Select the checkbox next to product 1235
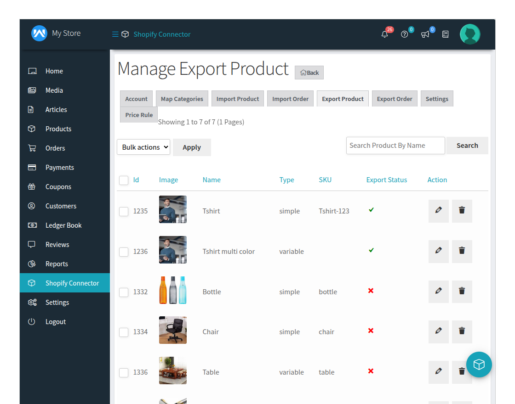Image resolution: width=515 pixels, height=404 pixels. (x=124, y=211)
